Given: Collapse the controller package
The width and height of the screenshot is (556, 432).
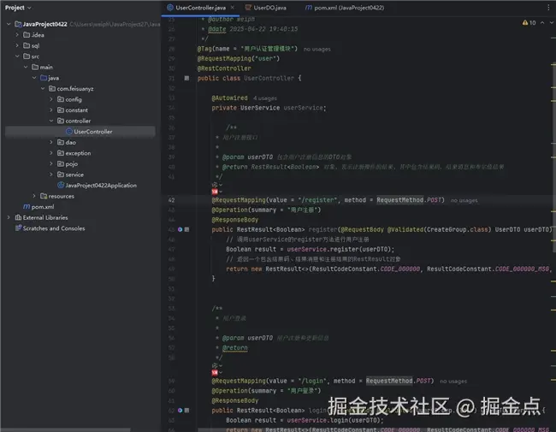Looking at the screenshot, I should click(x=51, y=121).
